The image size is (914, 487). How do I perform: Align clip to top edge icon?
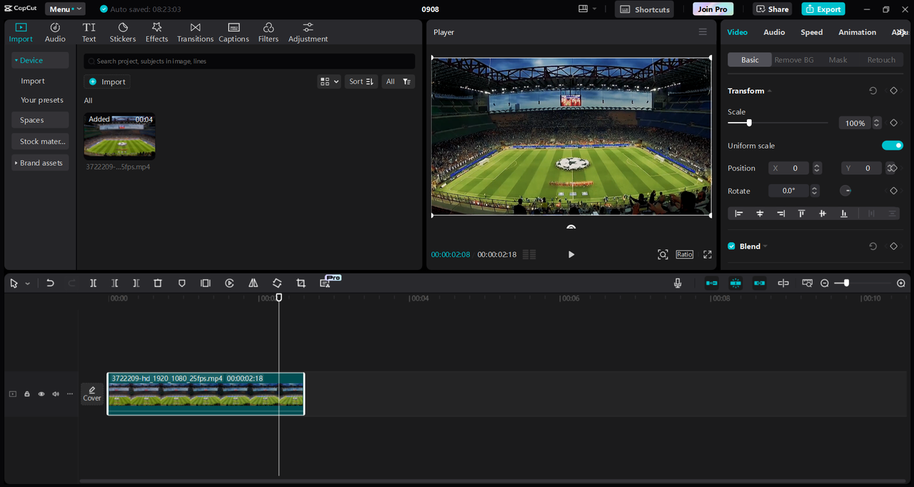(802, 214)
